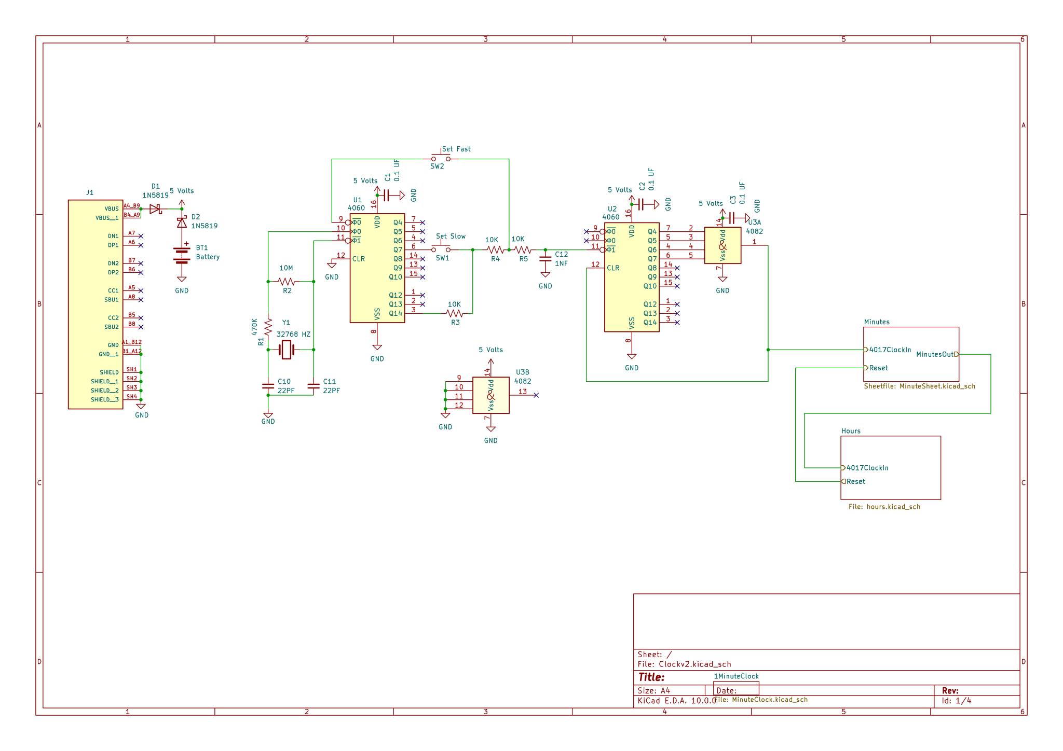Image resolution: width=1063 pixels, height=751 pixels.
Task: Click 'KiCad E.D.A. 10.0.0' text
Action: tap(676, 701)
